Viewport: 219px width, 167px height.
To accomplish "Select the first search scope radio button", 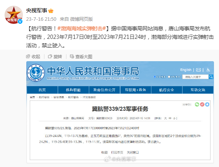I will pos(154,77).
